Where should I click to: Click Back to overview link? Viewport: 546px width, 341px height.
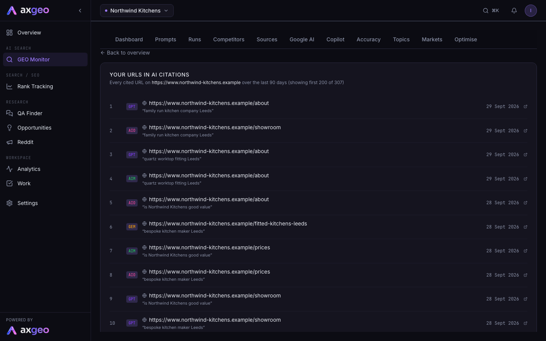[x=125, y=53]
